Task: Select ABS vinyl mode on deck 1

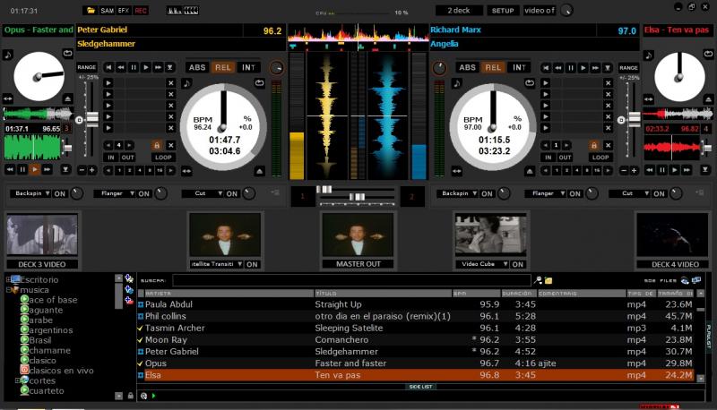Action: click(197, 67)
